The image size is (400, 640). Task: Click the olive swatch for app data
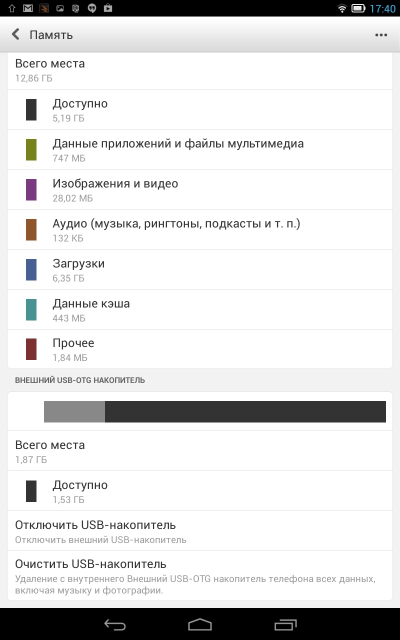pyautogui.click(x=31, y=149)
